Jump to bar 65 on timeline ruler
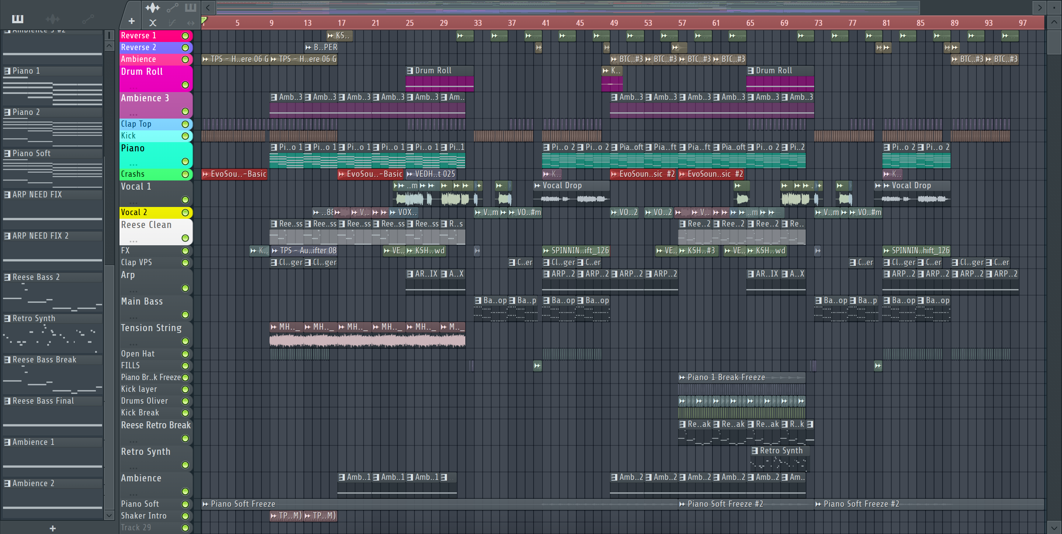Screen dimensions: 1062x534 (750, 23)
